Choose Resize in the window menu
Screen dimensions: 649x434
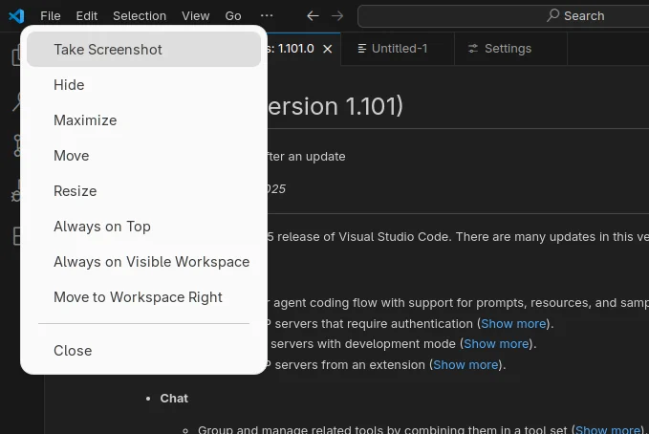pyautogui.click(x=143, y=191)
